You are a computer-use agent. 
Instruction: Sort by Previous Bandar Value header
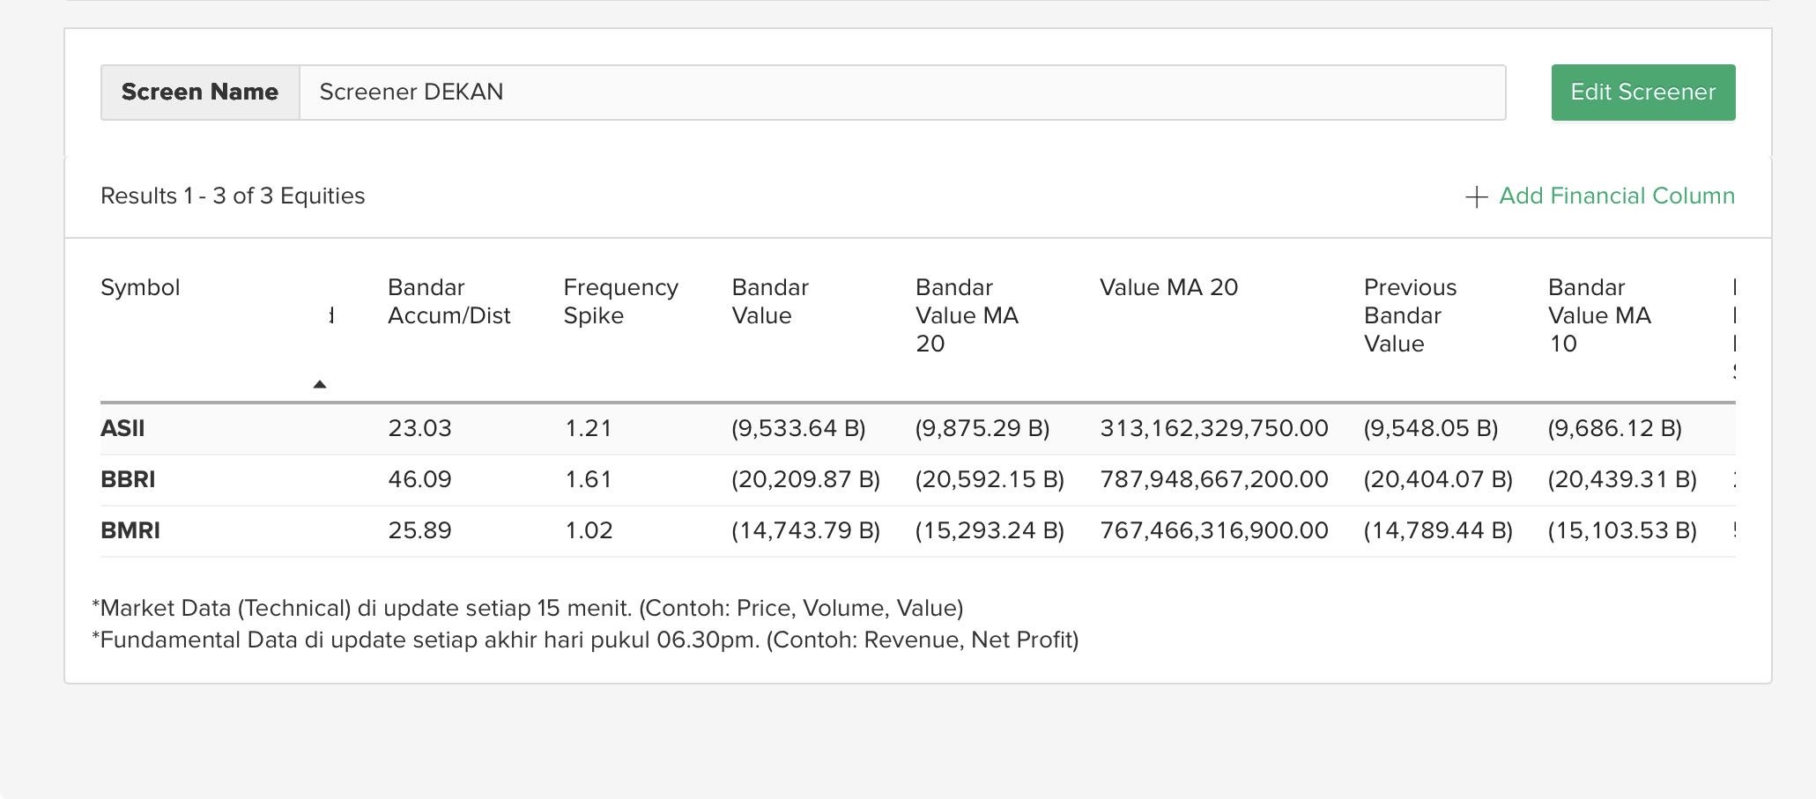(x=1410, y=315)
